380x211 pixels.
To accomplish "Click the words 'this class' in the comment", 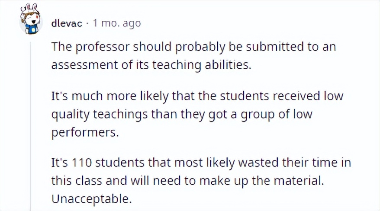I will pos(77,180).
